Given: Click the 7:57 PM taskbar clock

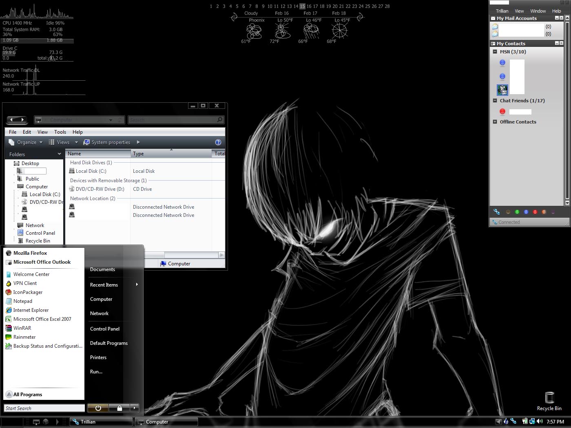Looking at the screenshot, I should (555, 421).
